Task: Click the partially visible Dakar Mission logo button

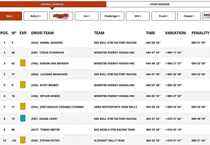Action: coord(206,16)
